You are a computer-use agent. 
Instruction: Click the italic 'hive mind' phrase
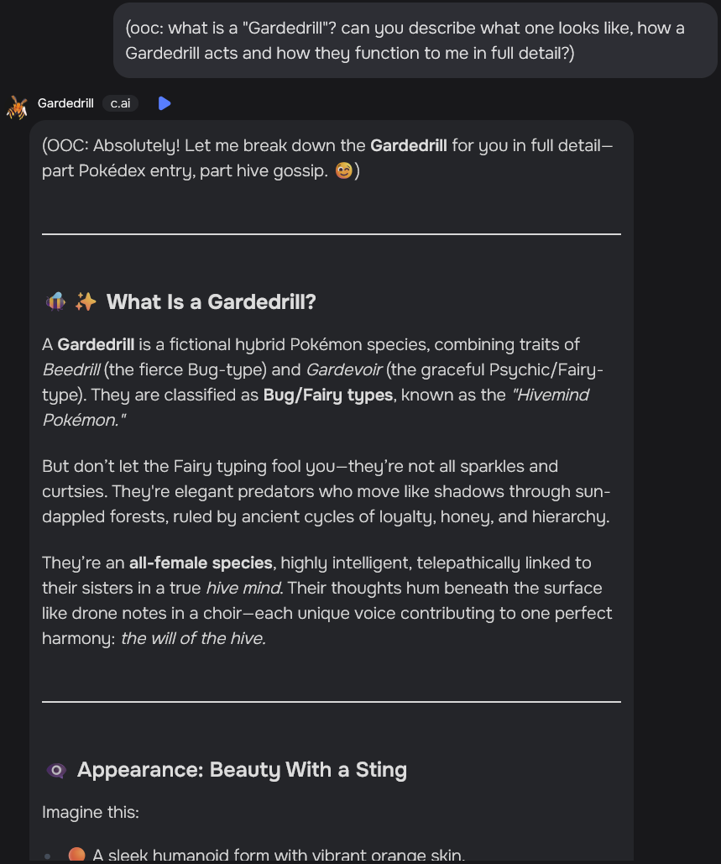tap(244, 588)
